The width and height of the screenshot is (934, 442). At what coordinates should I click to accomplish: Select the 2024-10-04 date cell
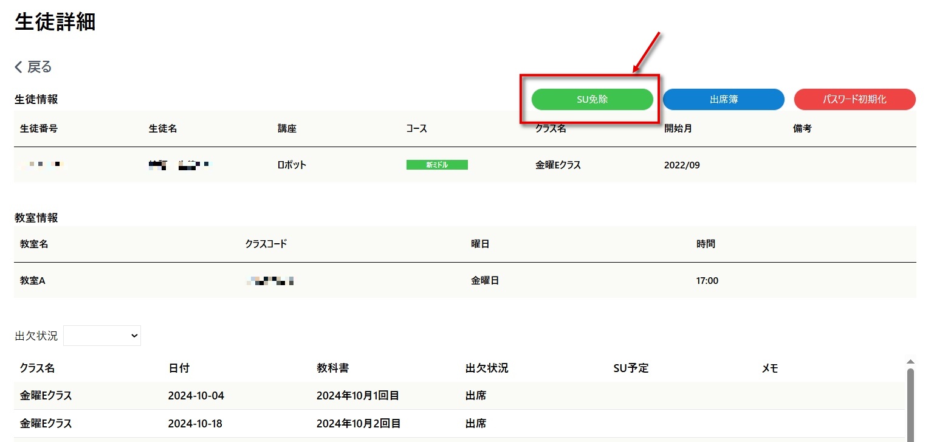point(196,396)
